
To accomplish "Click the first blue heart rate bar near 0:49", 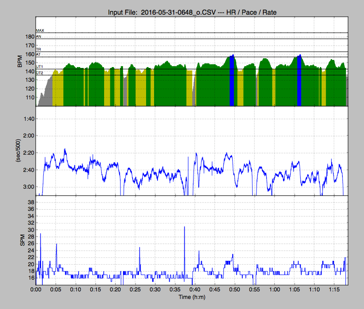I will (231, 84).
